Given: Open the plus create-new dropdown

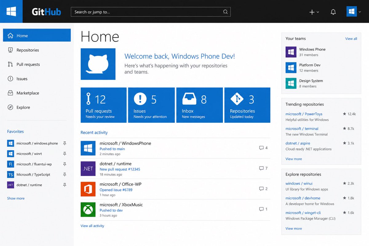Looking at the screenshot, I should 314,12.
